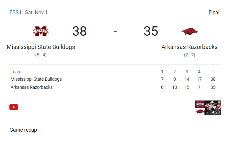Image resolution: width=230 pixels, height=142 pixels.
Task: Click the Sat, Nov 1 game date
Action: (x=36, y=13)
